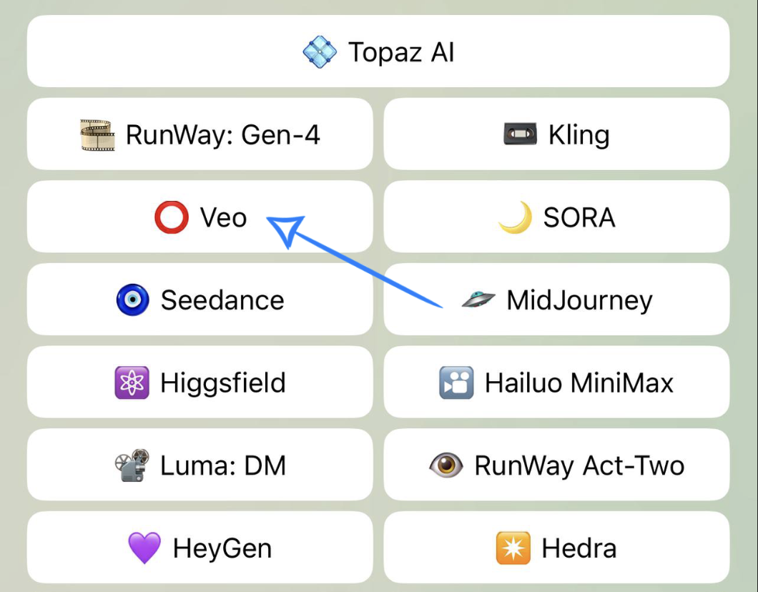Click the purple atom icon beside Higgsfield

point(132,383)
